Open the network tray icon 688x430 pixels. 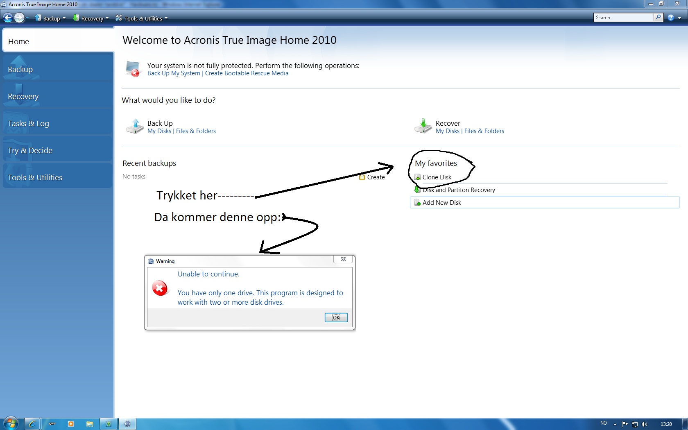pos(635,424)
